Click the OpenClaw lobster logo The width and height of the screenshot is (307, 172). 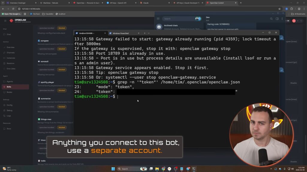coord(11,21)
